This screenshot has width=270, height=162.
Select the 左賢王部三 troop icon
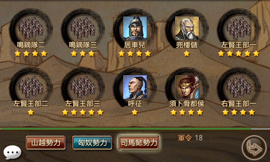83,87
